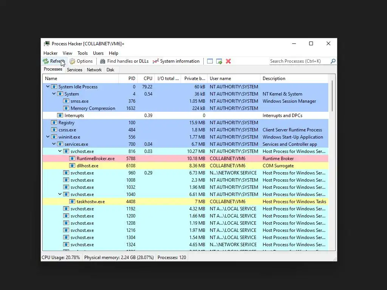Click the wininit.exe process icon
387x290 pixels.
pos(54,137)
